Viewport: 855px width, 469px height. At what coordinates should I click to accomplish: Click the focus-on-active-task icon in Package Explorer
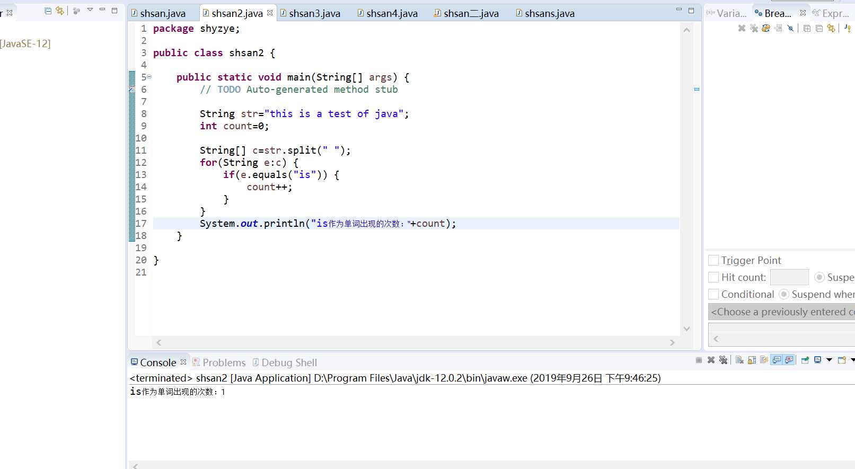tap(77, 11)
